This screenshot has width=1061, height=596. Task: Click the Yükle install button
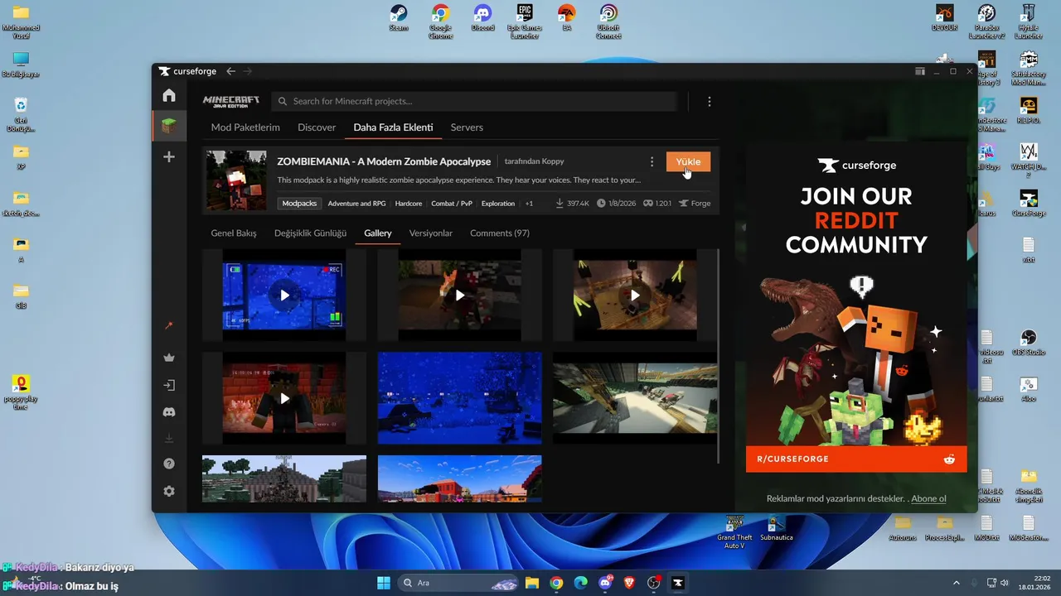[688, 162]
